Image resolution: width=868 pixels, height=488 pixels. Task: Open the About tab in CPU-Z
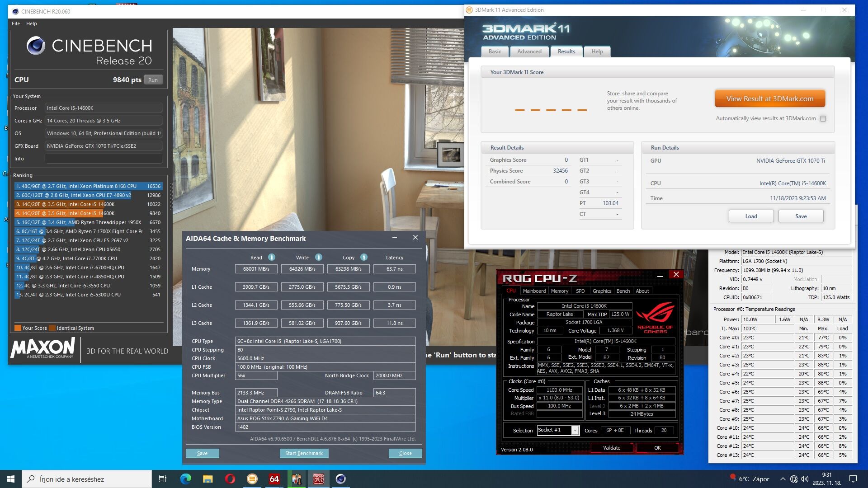pos(642,291)
